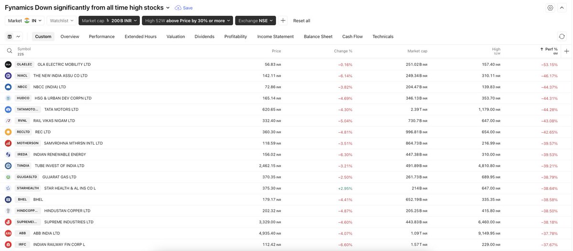The image size is (573, 251).
Task: Sort by the Market cap column header
Action: click(x=417, y=51)
